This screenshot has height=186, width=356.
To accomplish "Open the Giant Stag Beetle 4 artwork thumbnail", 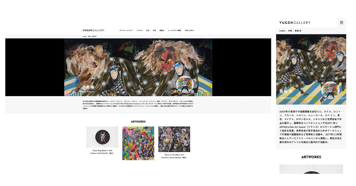I will coord(102,137).
